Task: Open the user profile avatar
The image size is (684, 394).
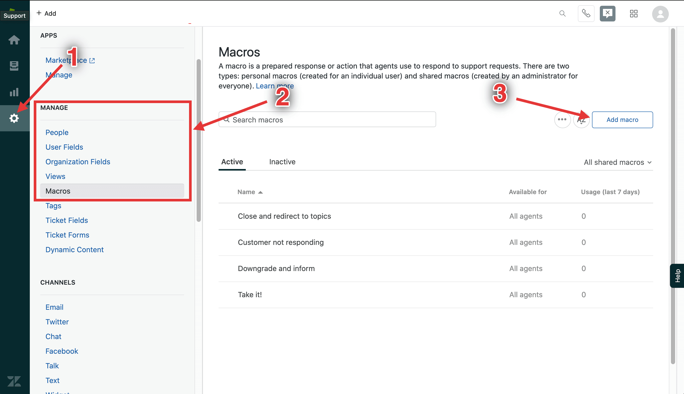Action: 660,14
